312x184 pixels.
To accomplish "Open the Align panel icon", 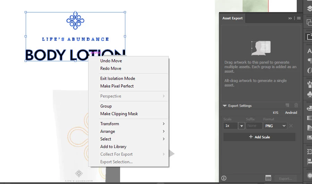I will point(310,162).
